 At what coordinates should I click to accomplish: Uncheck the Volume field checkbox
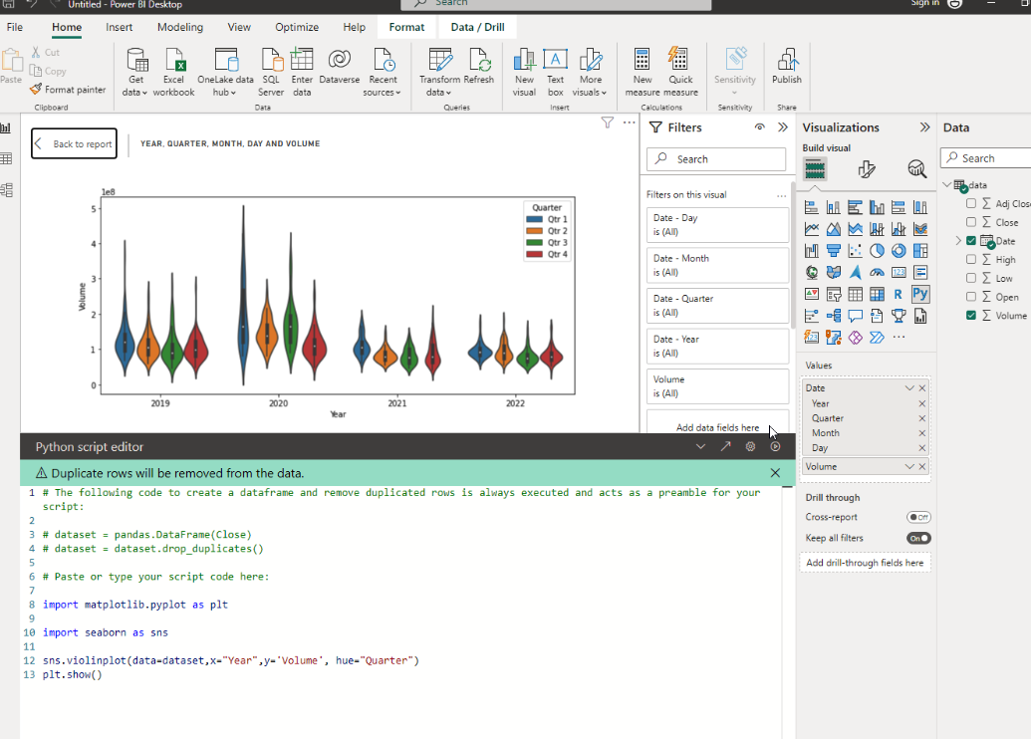click(971, 316)
